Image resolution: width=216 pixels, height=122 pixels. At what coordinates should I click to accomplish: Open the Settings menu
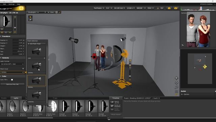(11, 4)
